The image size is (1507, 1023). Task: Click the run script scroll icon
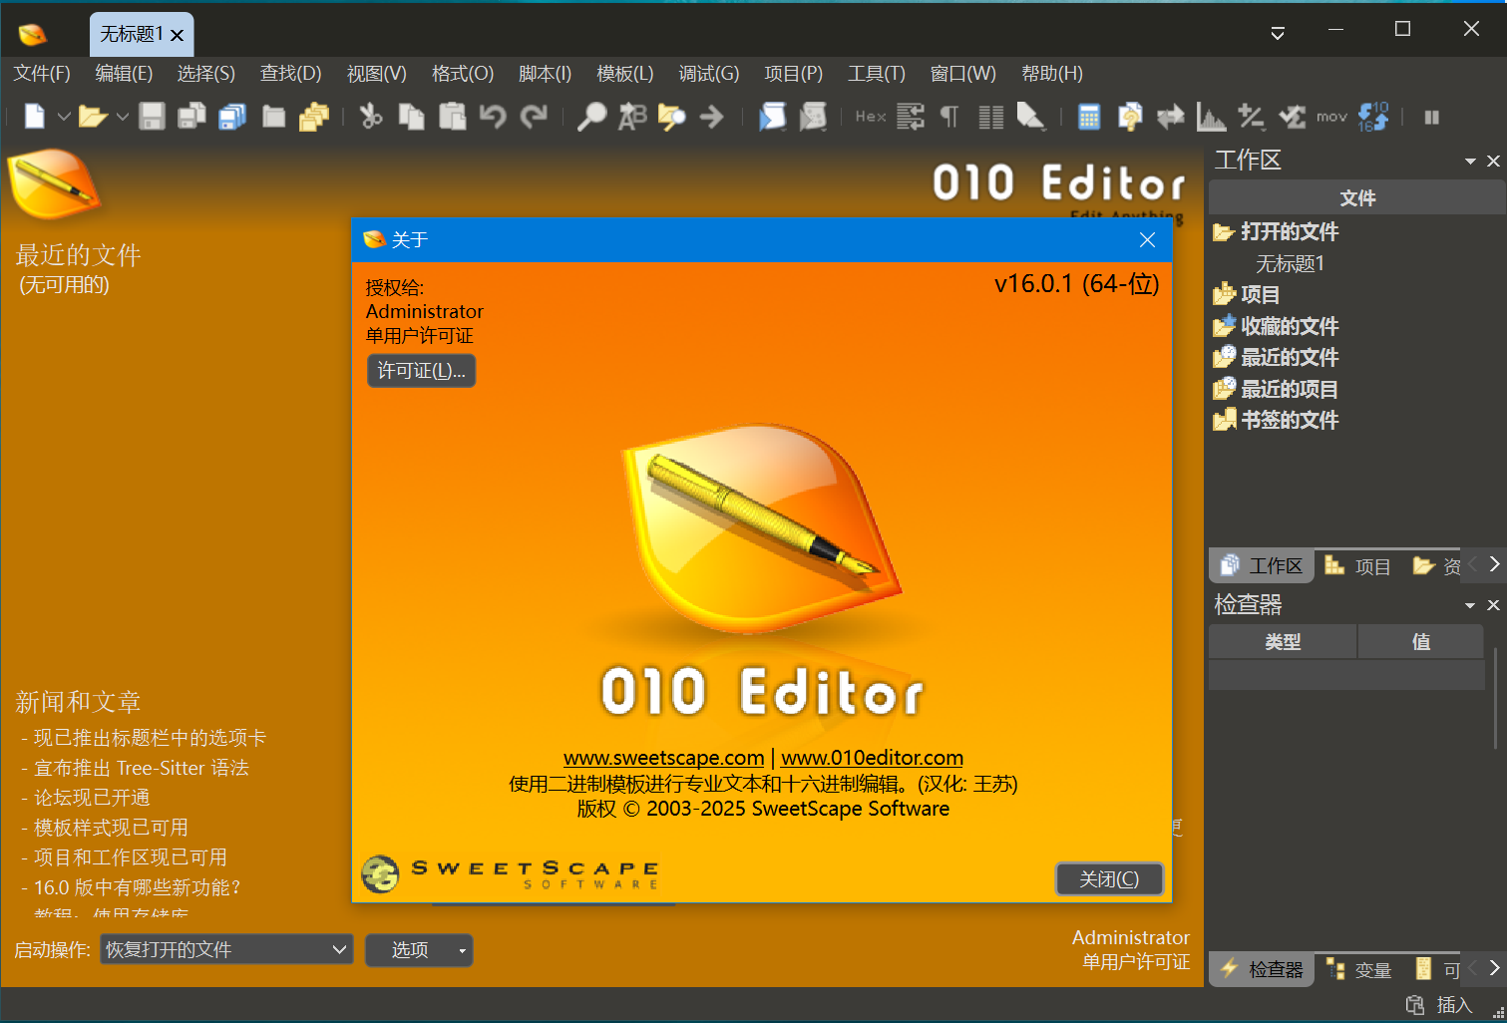772,117
